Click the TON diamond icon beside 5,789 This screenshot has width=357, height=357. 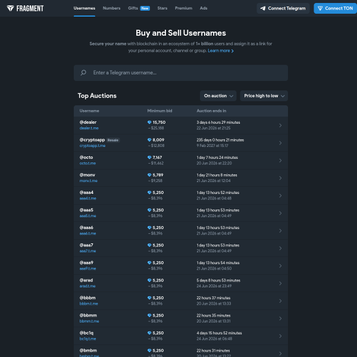click(149, 175)
